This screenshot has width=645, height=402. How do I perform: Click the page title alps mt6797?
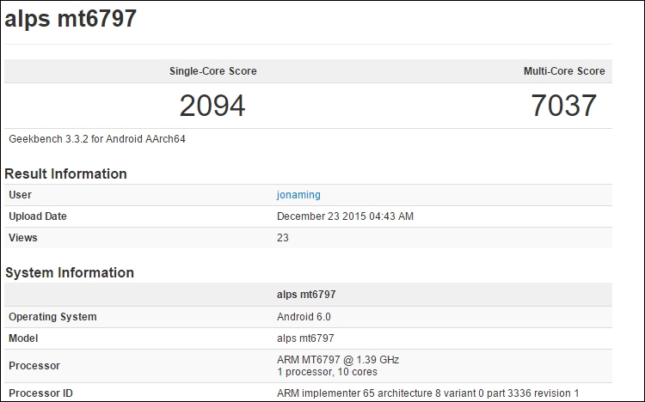click(71, 20)
